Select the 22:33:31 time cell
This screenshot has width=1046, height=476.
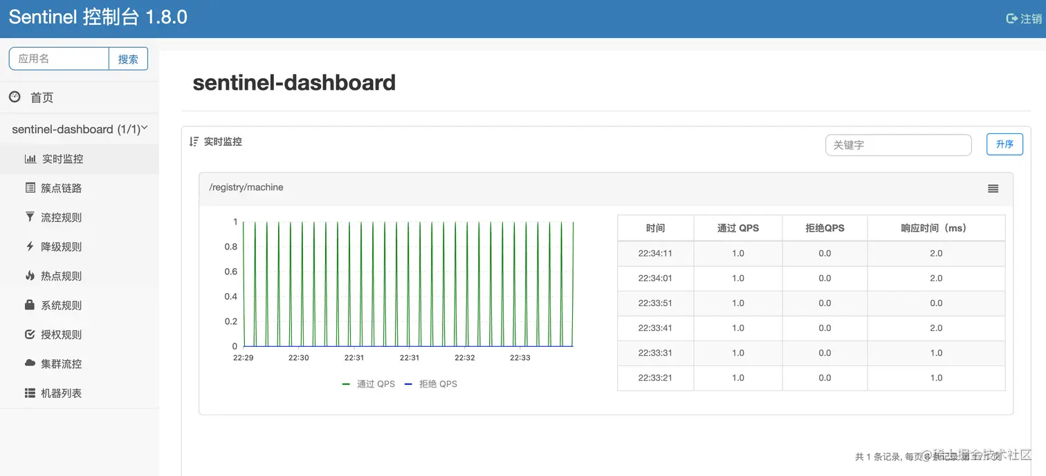pos(655,353)
